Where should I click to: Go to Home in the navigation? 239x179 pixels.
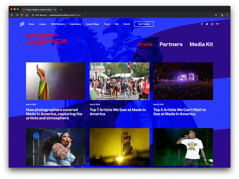(x=31, y=24)
